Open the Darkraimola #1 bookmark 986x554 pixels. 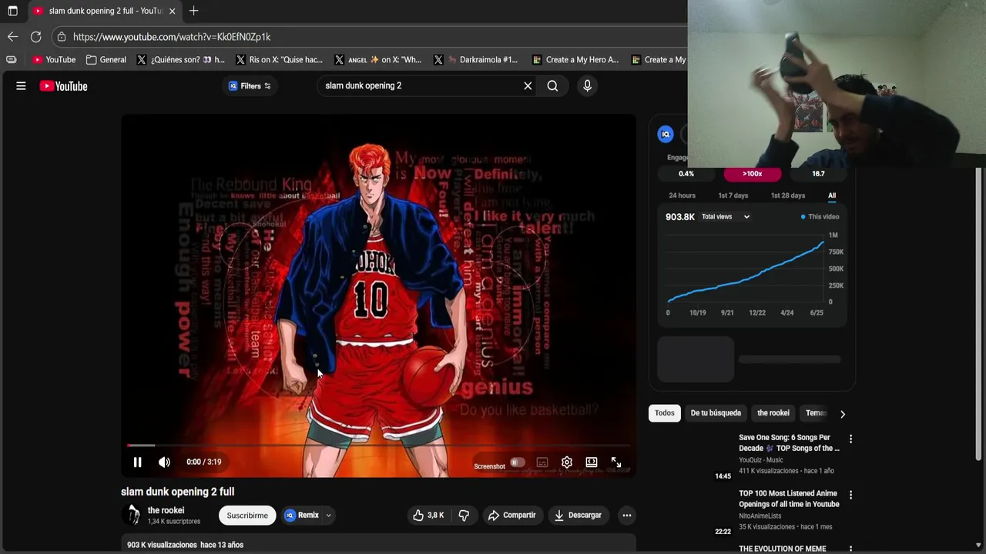pyautogui.click(x=476, y=59)
